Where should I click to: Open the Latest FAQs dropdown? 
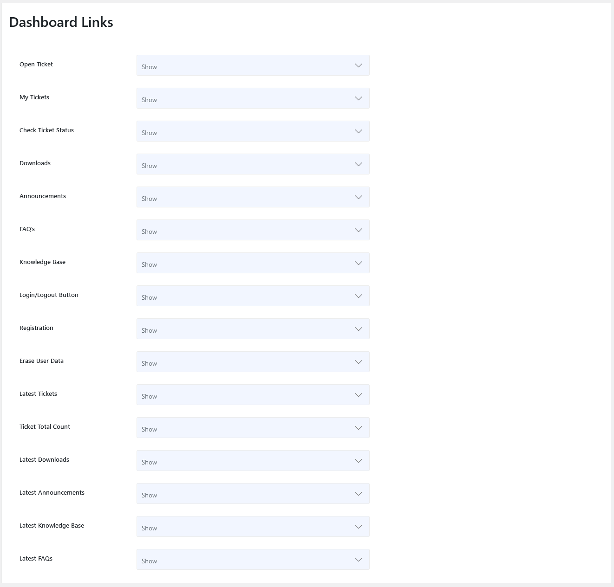(x=253, y=560)
